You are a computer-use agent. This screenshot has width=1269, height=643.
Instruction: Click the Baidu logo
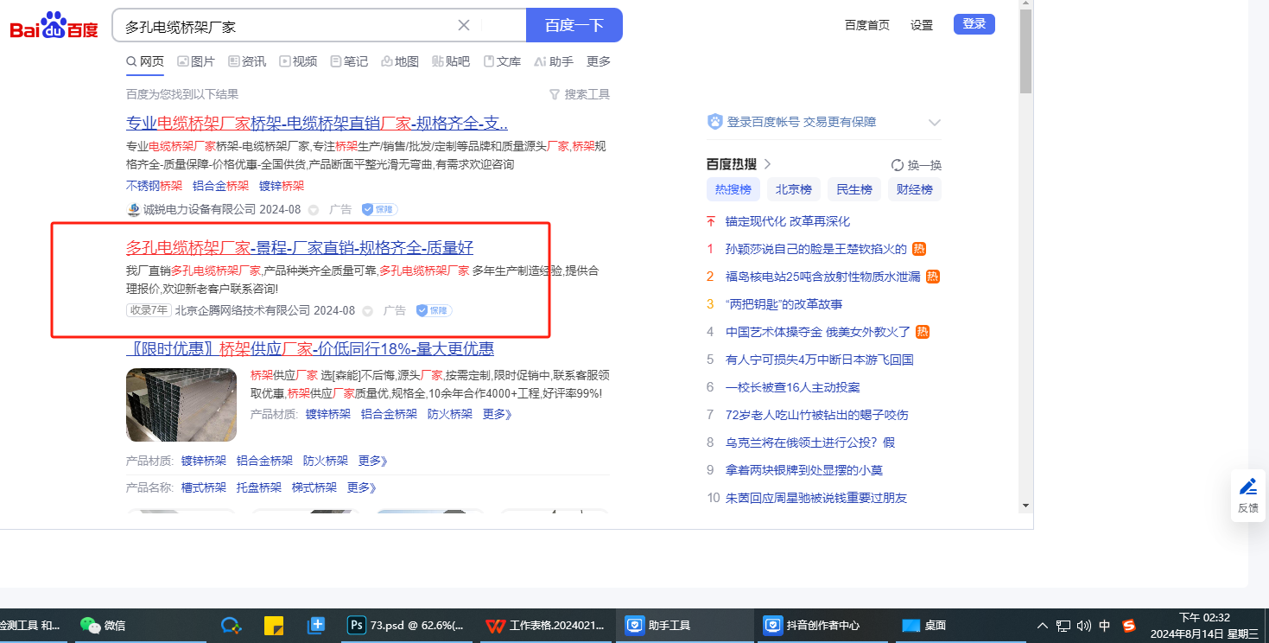click(54, 26)
